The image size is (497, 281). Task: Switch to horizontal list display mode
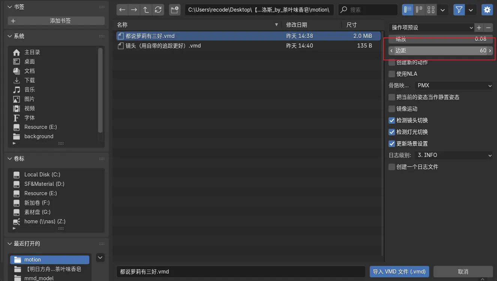pos(419,10)
